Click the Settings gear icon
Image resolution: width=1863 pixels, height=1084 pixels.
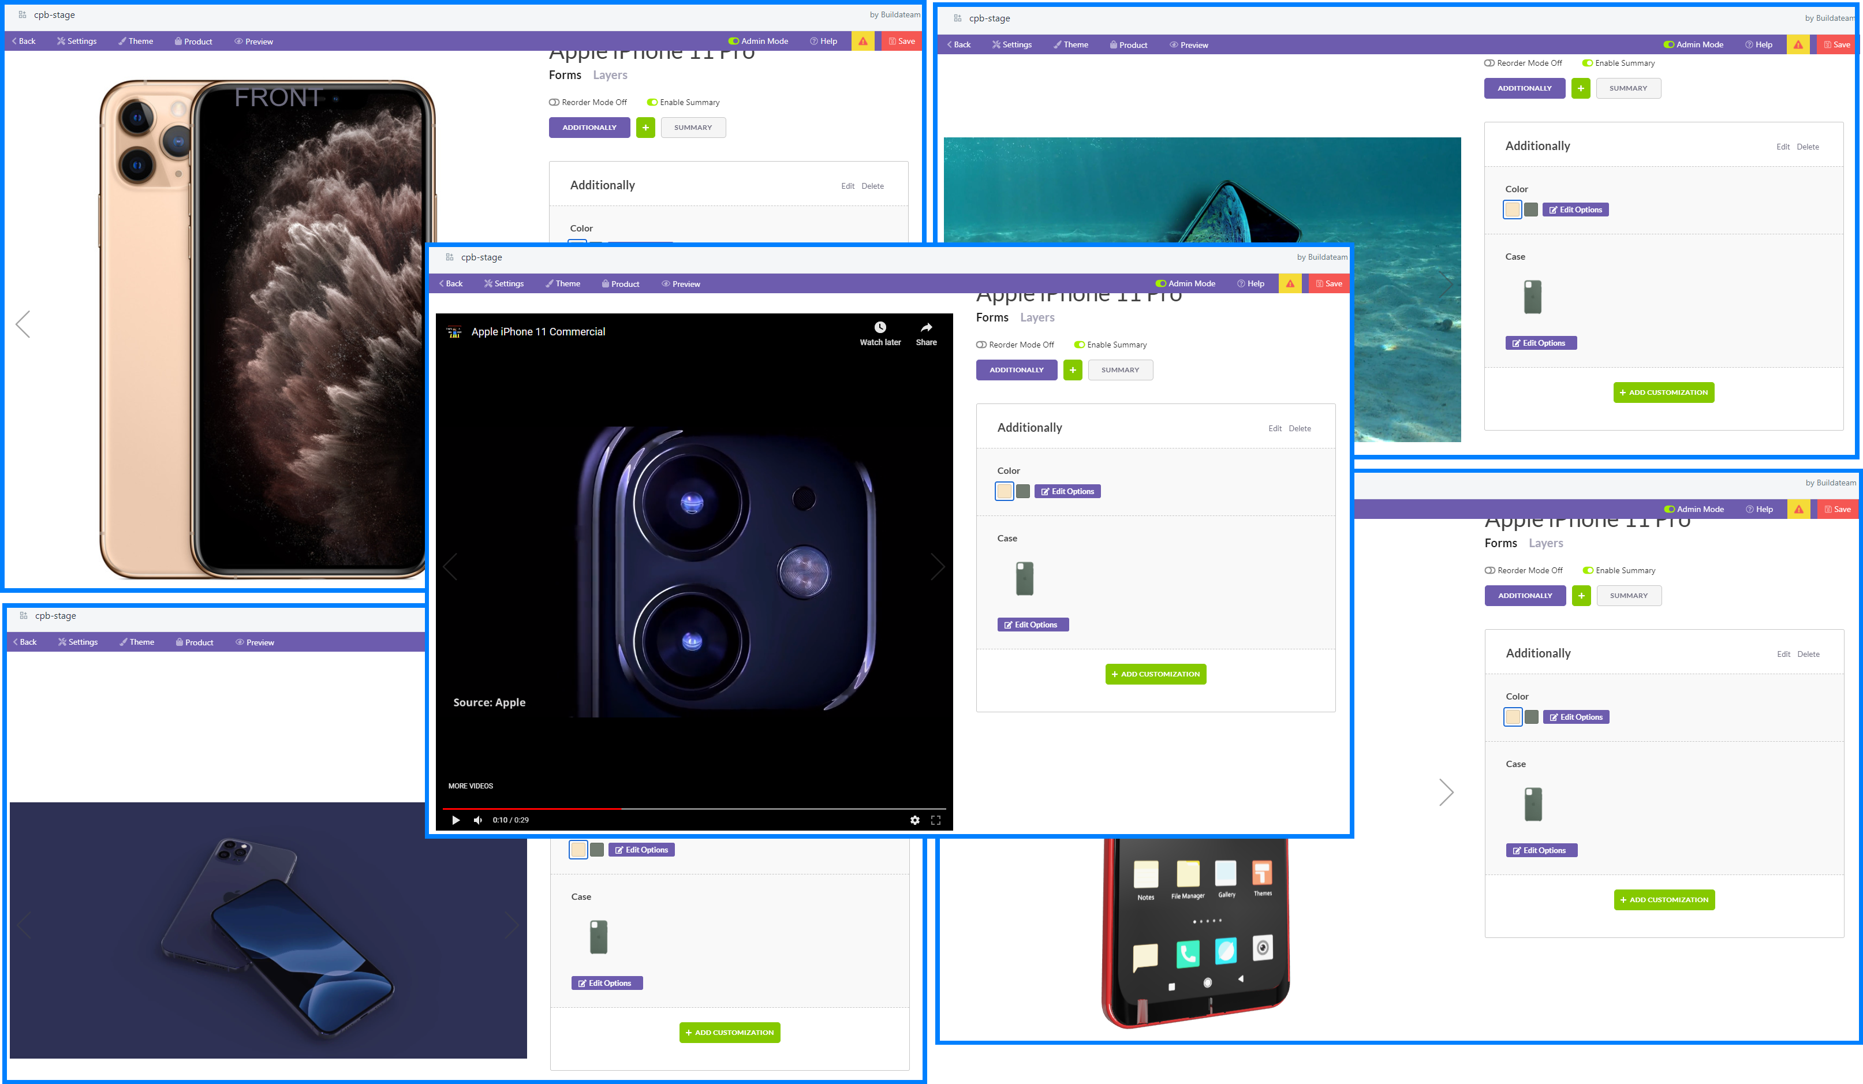(x=61, y=42)
